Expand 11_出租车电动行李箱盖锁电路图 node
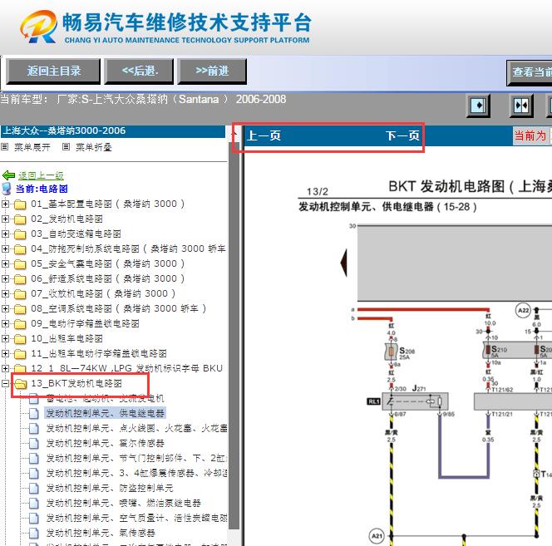This screenshot has width=552, height=546. pyautogui.click(x=5, y=353)
